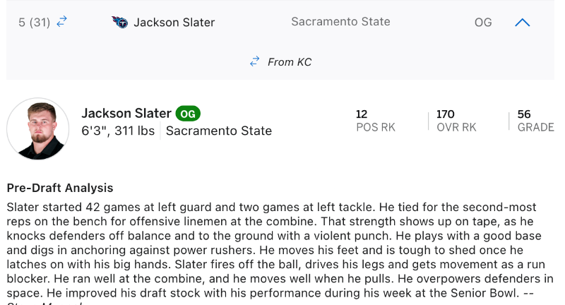Click the 170 OVR RK stat
Image resolution: width=565 pixels, height=305 pixels.
click(x=456, y=121)
